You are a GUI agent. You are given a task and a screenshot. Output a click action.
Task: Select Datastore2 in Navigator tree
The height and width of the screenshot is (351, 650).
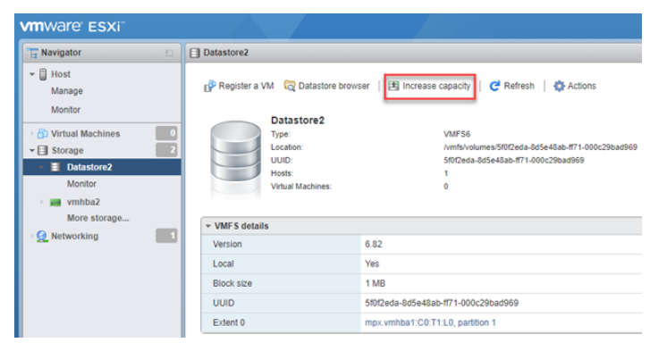pyautogui.click(x=89, y=167)
